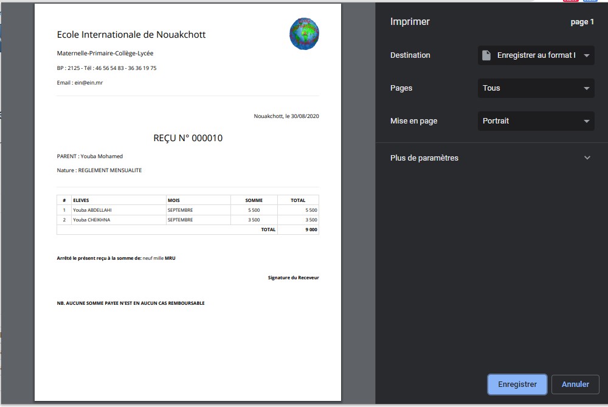Click the Signature du Receveur text
The width and height of the screenshot is (608, 407).
click(x=294, y=278)
